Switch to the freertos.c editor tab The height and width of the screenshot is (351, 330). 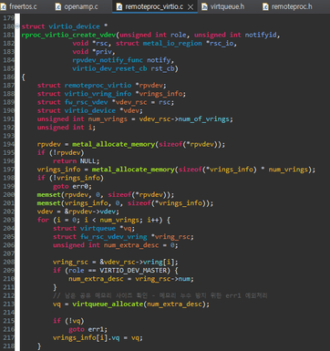19,6
